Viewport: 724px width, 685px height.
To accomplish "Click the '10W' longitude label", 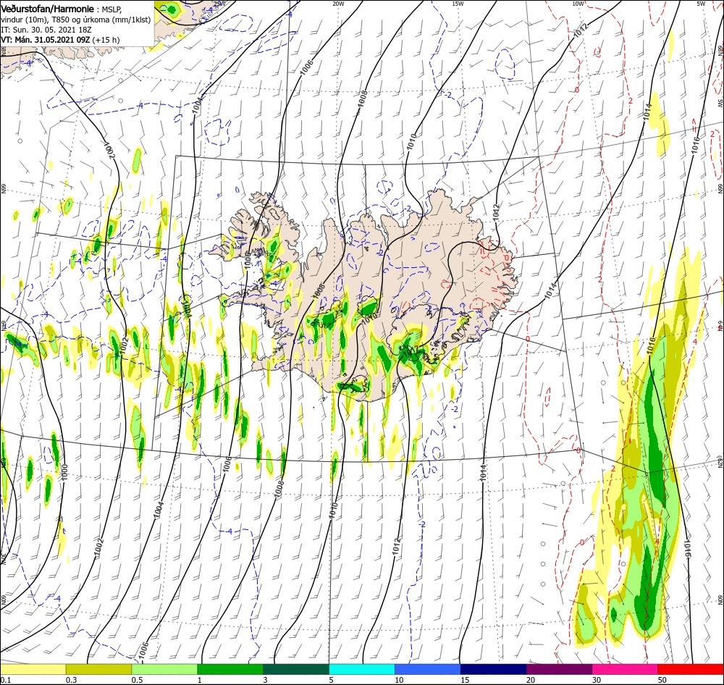I will point(577,4).
